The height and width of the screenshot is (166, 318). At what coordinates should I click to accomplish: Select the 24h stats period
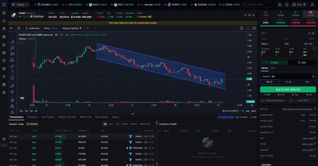click(310, 14)
